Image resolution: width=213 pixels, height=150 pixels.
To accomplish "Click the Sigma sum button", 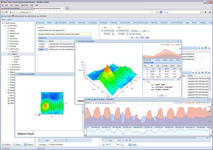I will click(104, 145).
